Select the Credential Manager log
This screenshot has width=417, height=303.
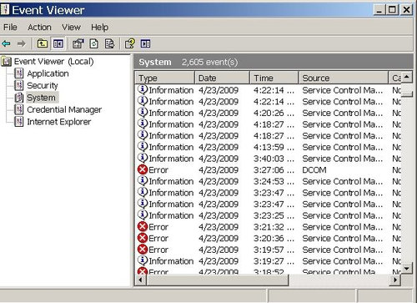(64, 109)
